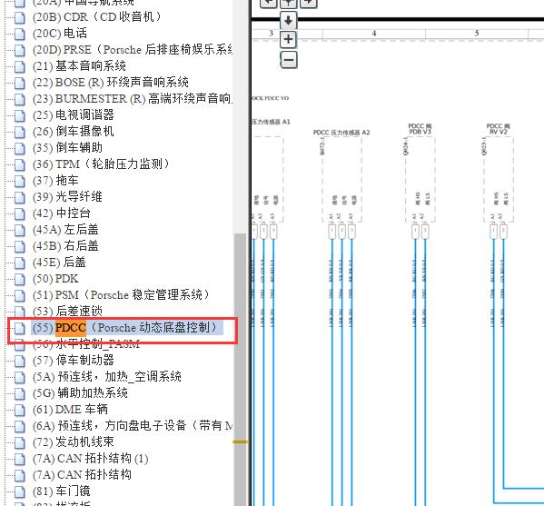Viewport: 544px width, 506px height.
Task: Select (72) 发动机线束
Action: tap(74, 442)
